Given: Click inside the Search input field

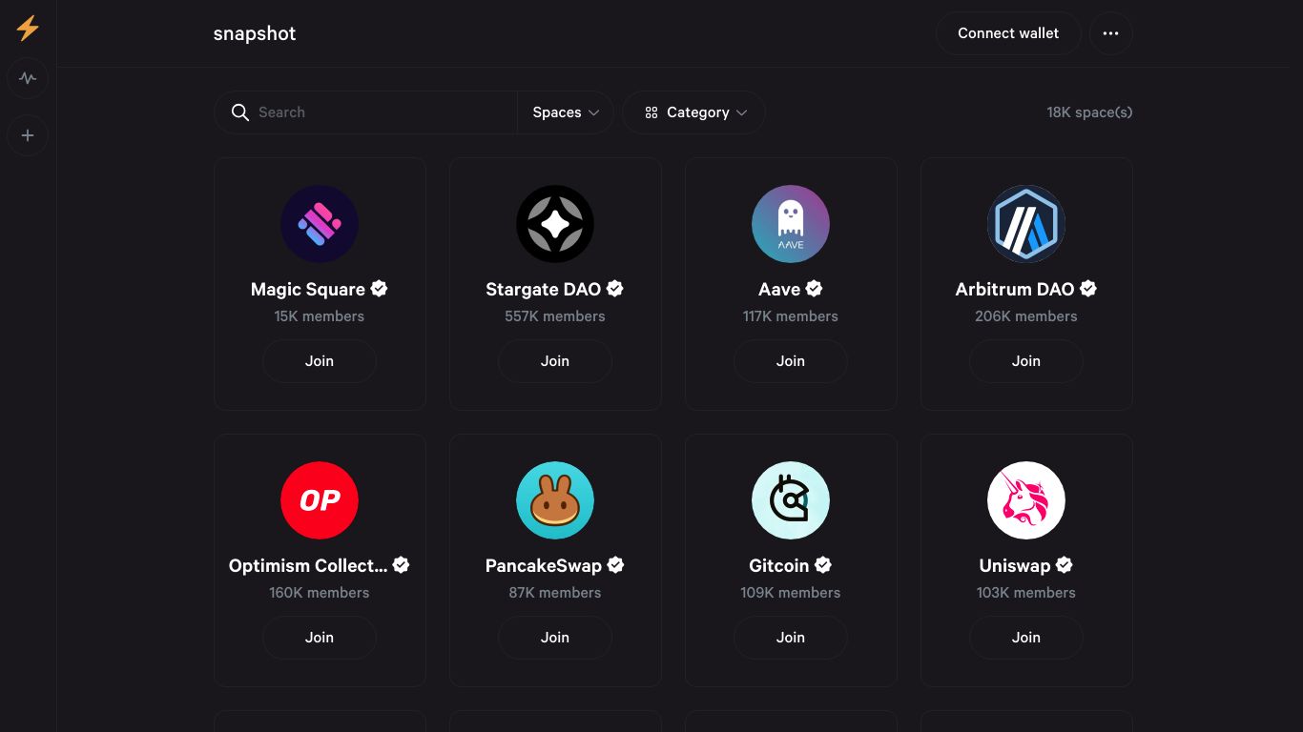Looking at the screenshot, I should point(372,112).
